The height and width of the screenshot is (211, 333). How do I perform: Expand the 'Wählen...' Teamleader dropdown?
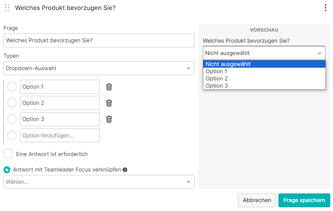point(99,182)
